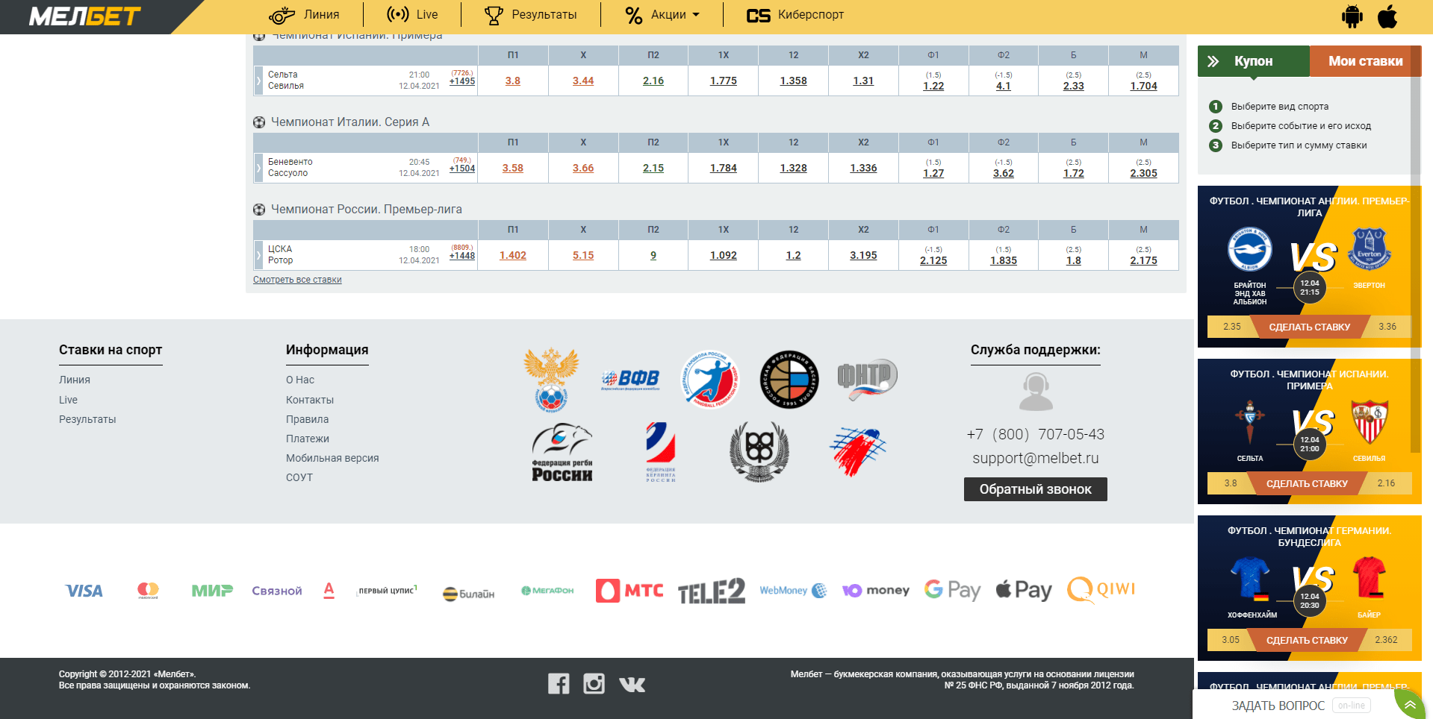1433x719 pixels.
Task: Open the Правила footer link
Action: click(307, 419)
